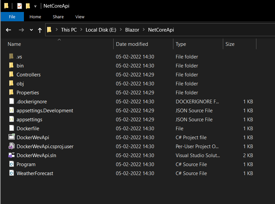Open the Customize Quick Access Toolbar dropdown
The image size is (275, 204).
click(x=35, y=6)
